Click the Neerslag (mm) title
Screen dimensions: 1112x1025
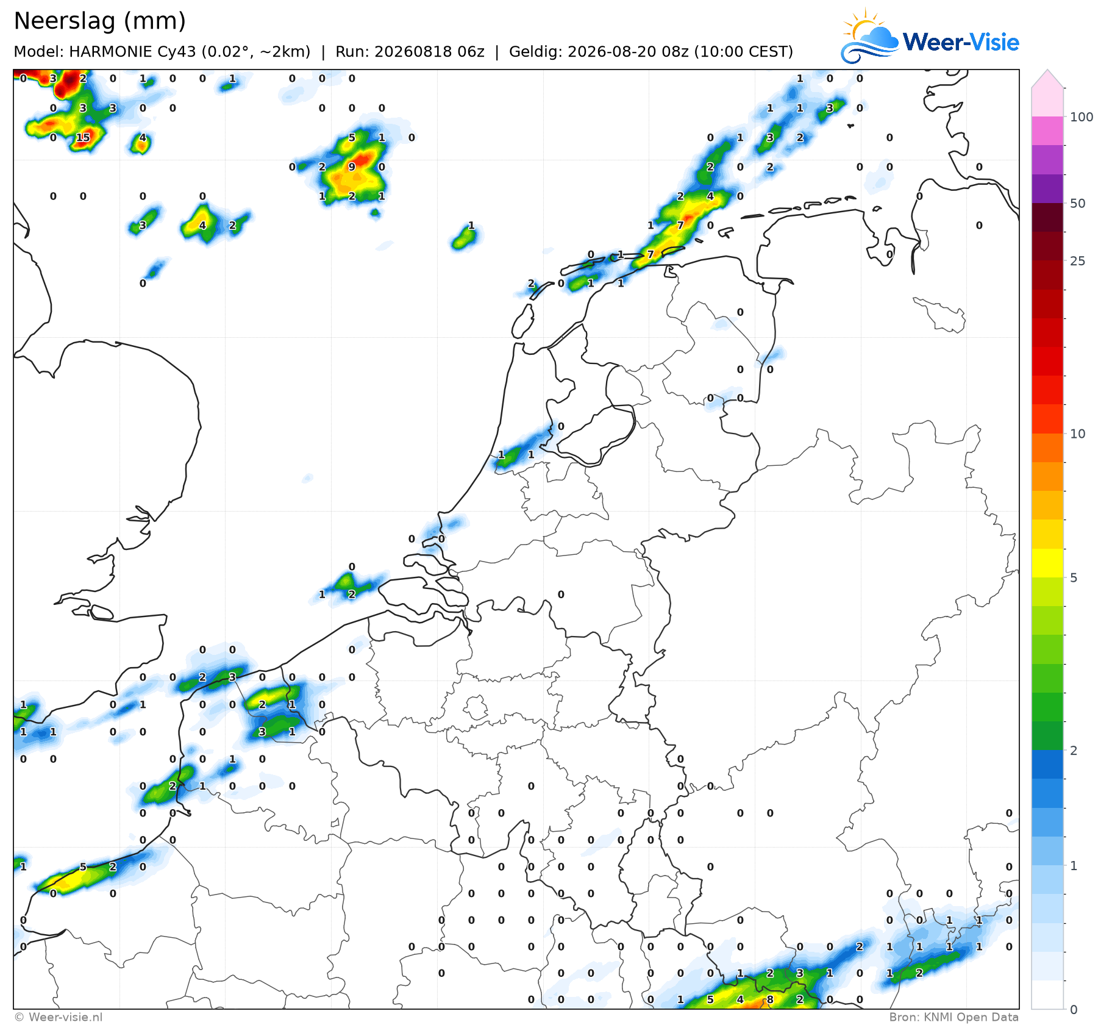99,21
